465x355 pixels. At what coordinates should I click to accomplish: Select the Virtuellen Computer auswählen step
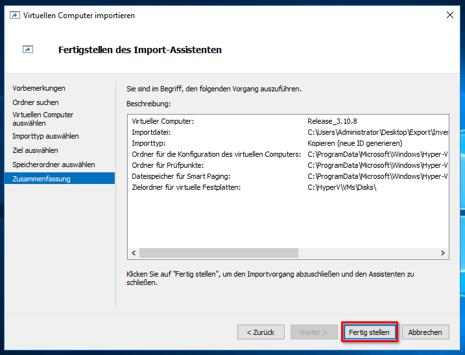tap(43, 119)
